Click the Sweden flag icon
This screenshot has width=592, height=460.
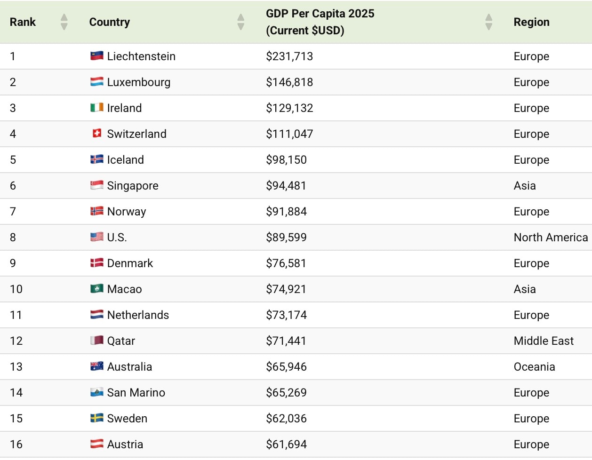(x=96, y=418)
